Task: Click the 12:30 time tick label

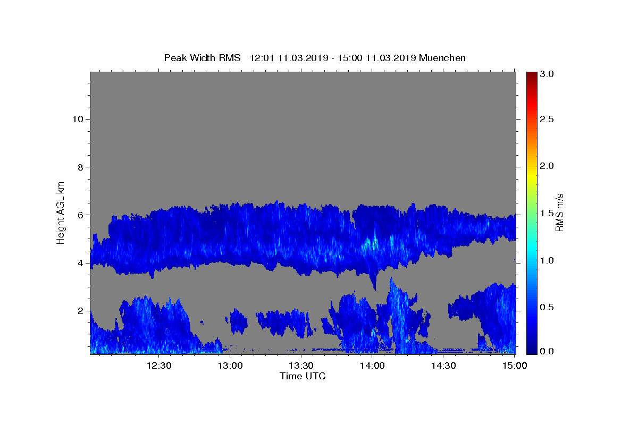Action: tap(158, 365)
